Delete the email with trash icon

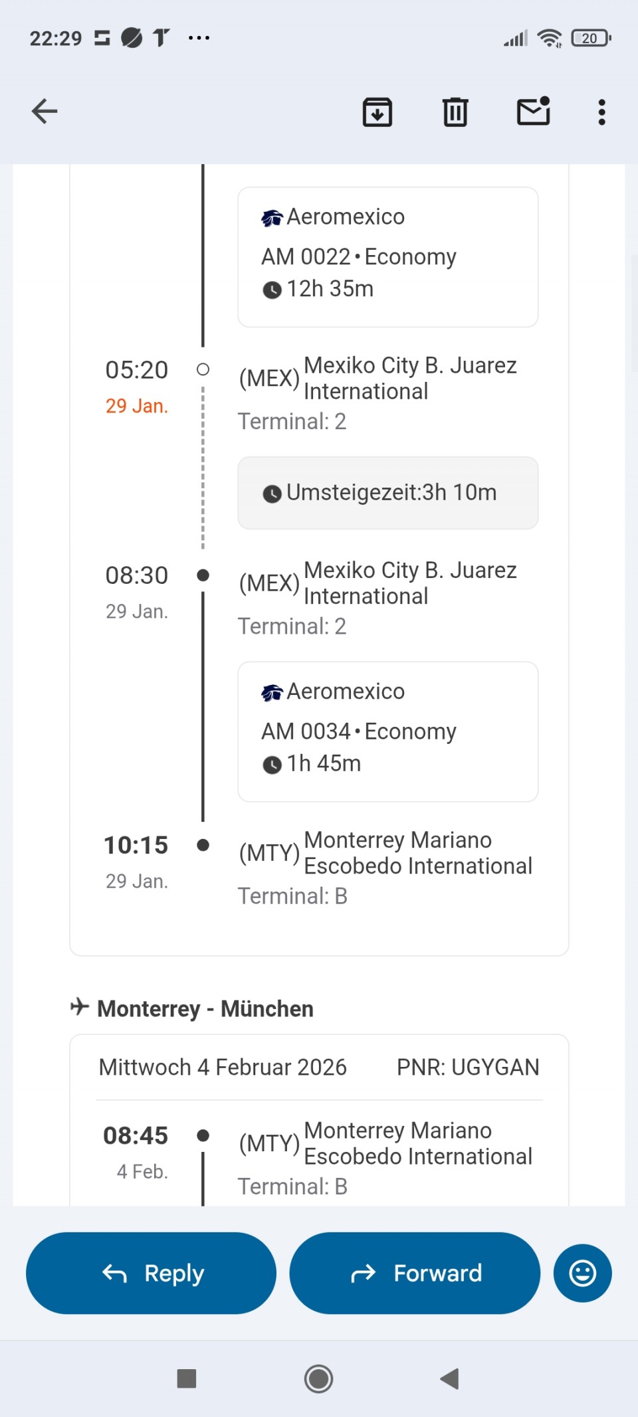pyautogui.click(x=455, y=112)
